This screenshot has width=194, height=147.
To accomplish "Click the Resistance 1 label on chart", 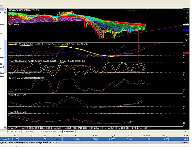I will pos(132,10).
